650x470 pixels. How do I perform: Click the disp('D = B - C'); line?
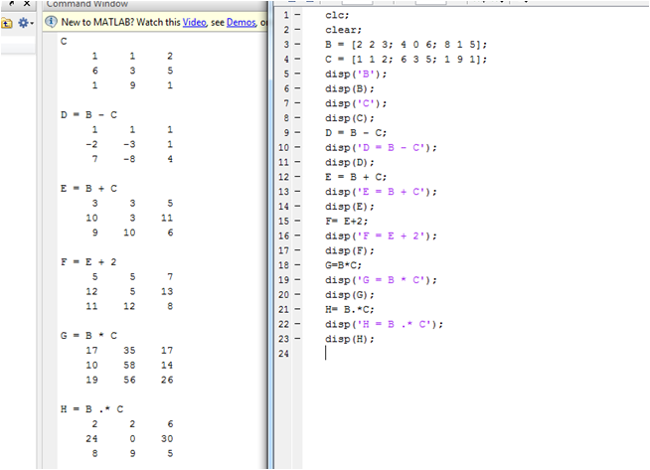click(381, 147)
